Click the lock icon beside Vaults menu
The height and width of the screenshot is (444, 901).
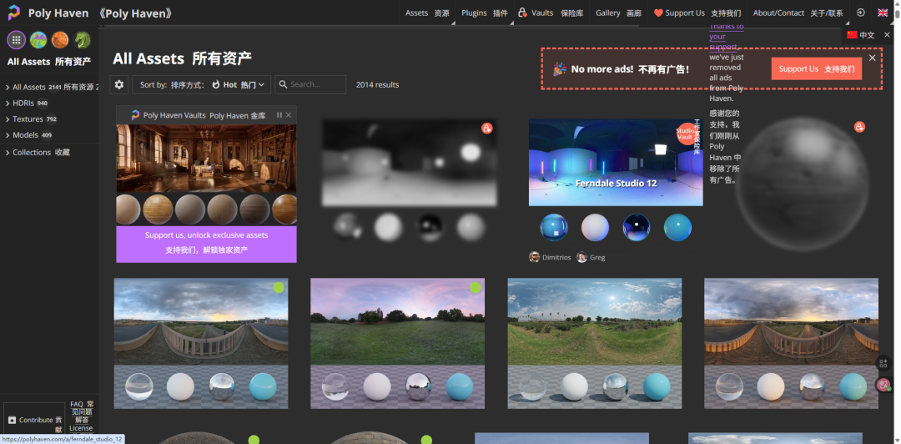pos(522,13)
